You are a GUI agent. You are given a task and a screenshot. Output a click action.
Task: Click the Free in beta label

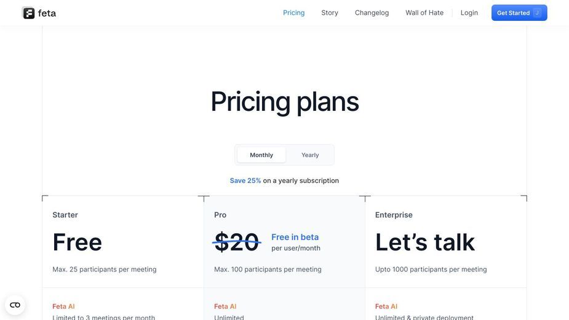pyautogui.click(x=295, y=237)
